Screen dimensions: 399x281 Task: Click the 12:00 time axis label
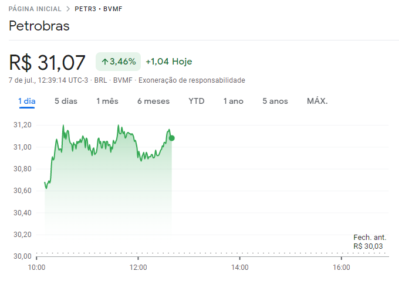point(138,268)
